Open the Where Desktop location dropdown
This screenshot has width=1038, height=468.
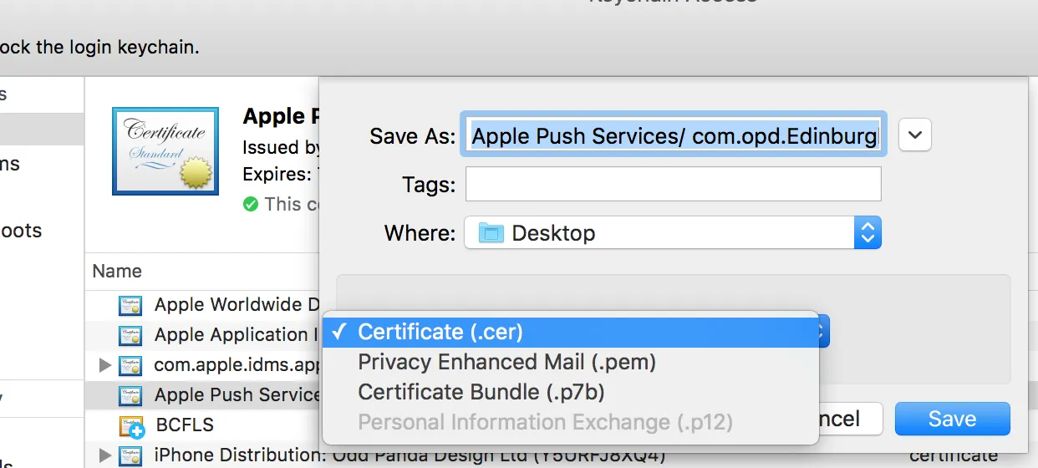point(674,232)
